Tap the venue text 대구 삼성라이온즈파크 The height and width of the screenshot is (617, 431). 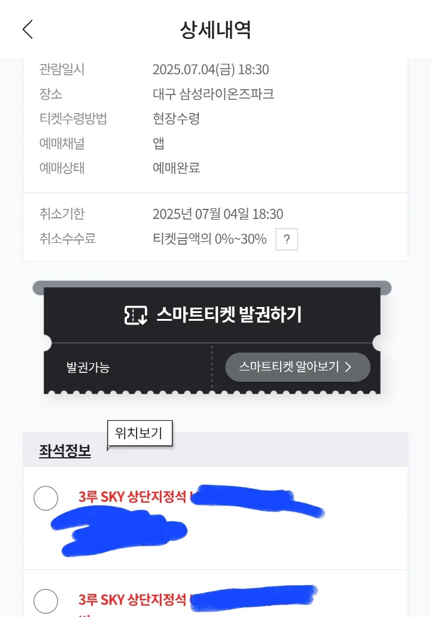click(x=213, y=93)
